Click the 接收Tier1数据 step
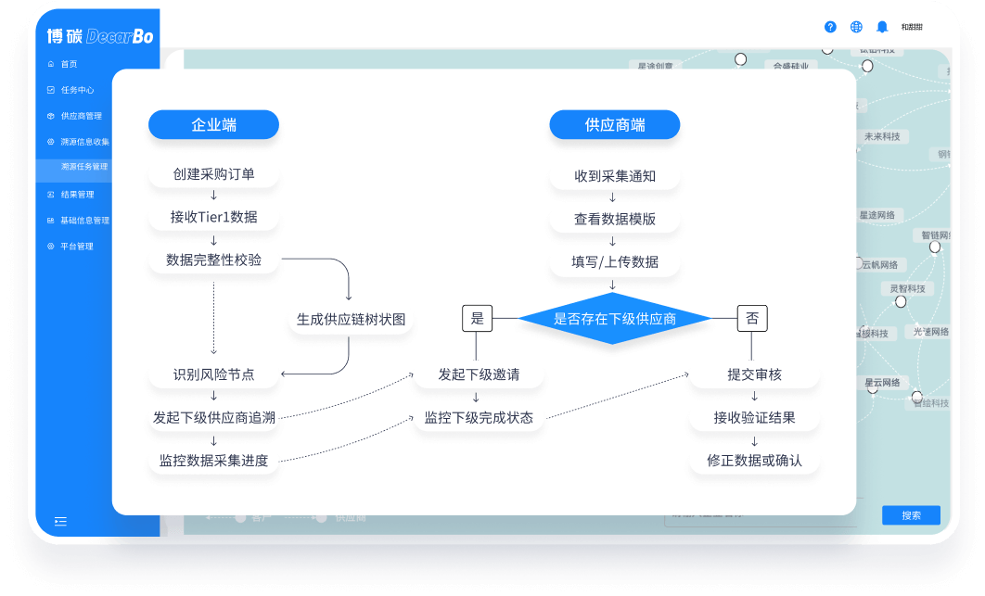 coord(213,217)
